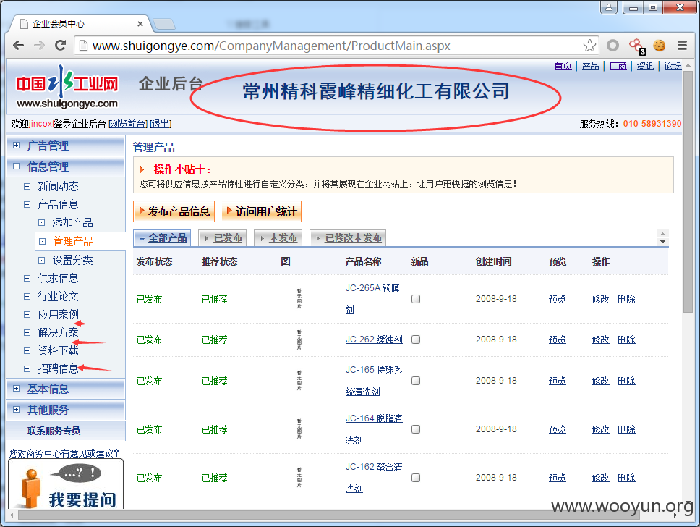
Task: Check 新品 box for JC-164 脱脂清洗剂
Action: tap(416, 429)
